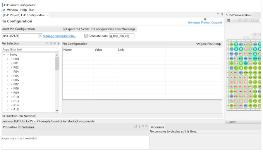Viewport: 263px width, 152px height.
Task: Switch to the Pin Number tab
Action: (x=27, y=116)
